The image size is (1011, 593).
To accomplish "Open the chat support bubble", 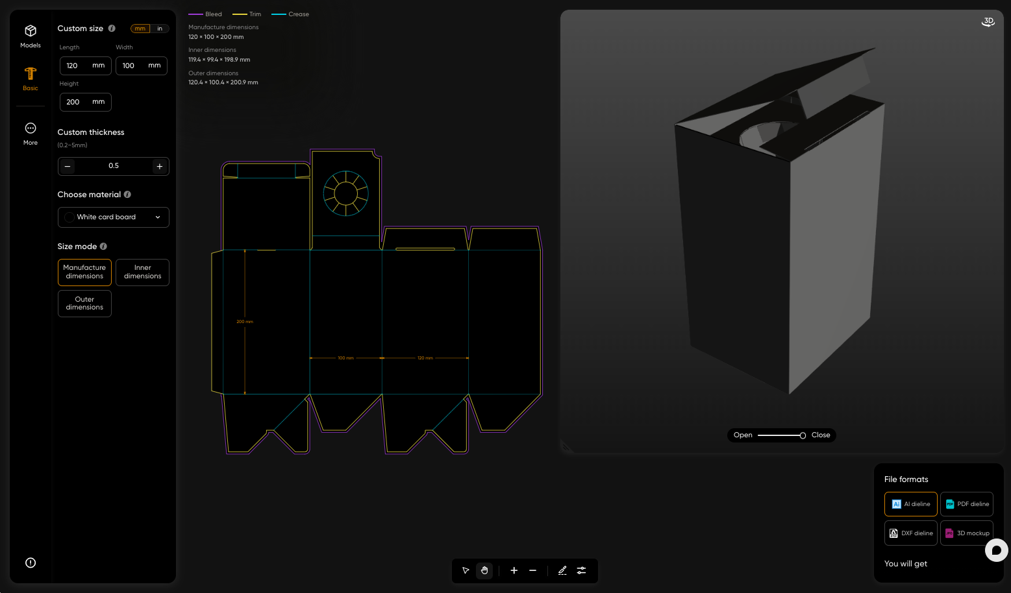I will point(996,550).
